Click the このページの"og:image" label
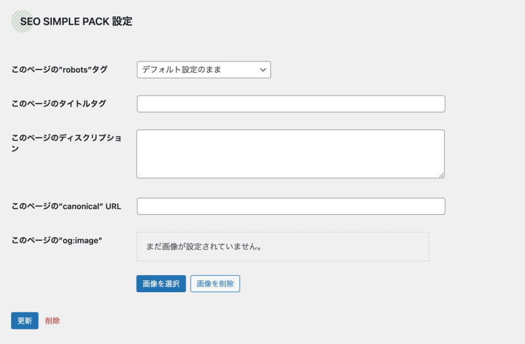The width and height of the screenshot is (525, 344). coord(56,240)
